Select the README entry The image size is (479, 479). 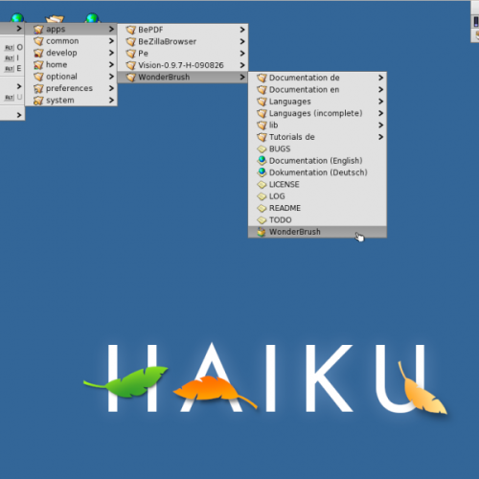[x=317, y=208]
